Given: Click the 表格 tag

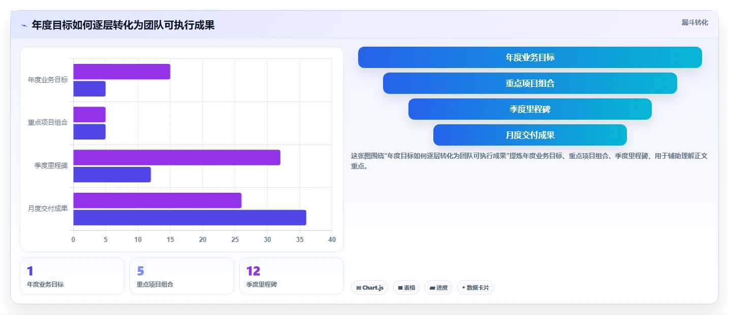Looking at the screenshot, I should [x=406, y=288].
